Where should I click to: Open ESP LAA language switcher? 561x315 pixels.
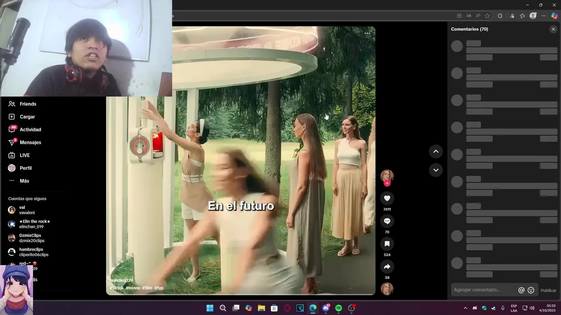click(514, 308)
